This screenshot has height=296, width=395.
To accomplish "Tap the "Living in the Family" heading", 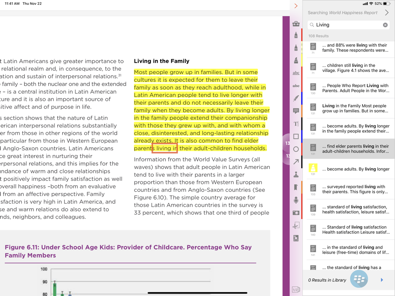I will (162, 61).
